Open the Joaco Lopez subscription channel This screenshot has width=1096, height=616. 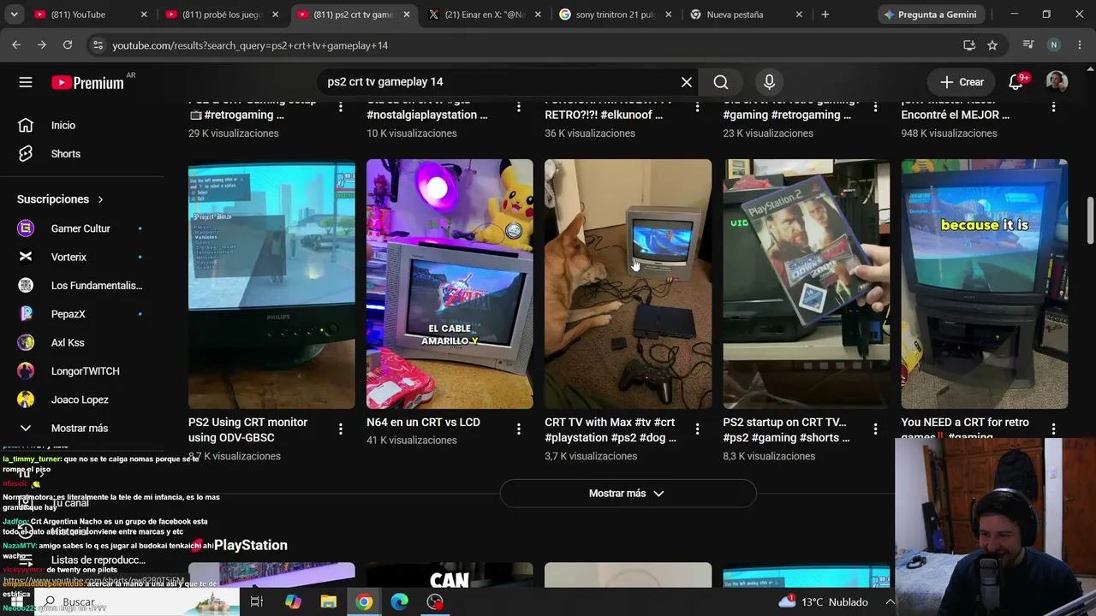pyautogui.click(x=81, y=400)
